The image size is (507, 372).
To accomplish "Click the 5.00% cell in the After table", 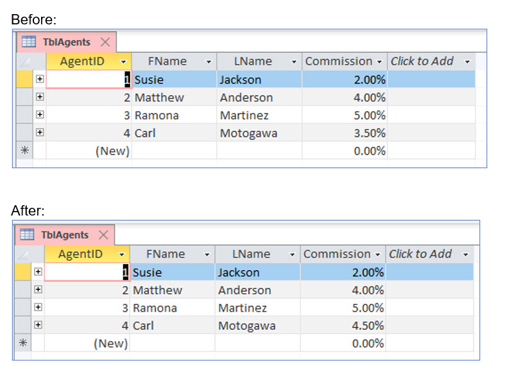I will (x=343, y=308).
